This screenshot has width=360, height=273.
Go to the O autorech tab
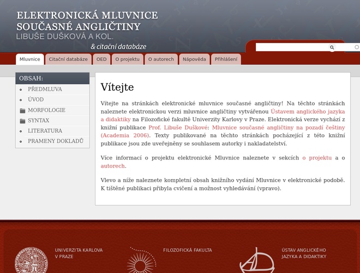[x=161, y=59]
